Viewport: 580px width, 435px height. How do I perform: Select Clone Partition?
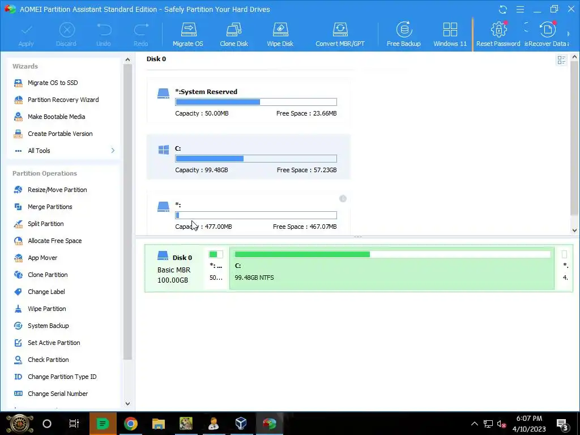(x=48, y=275)
